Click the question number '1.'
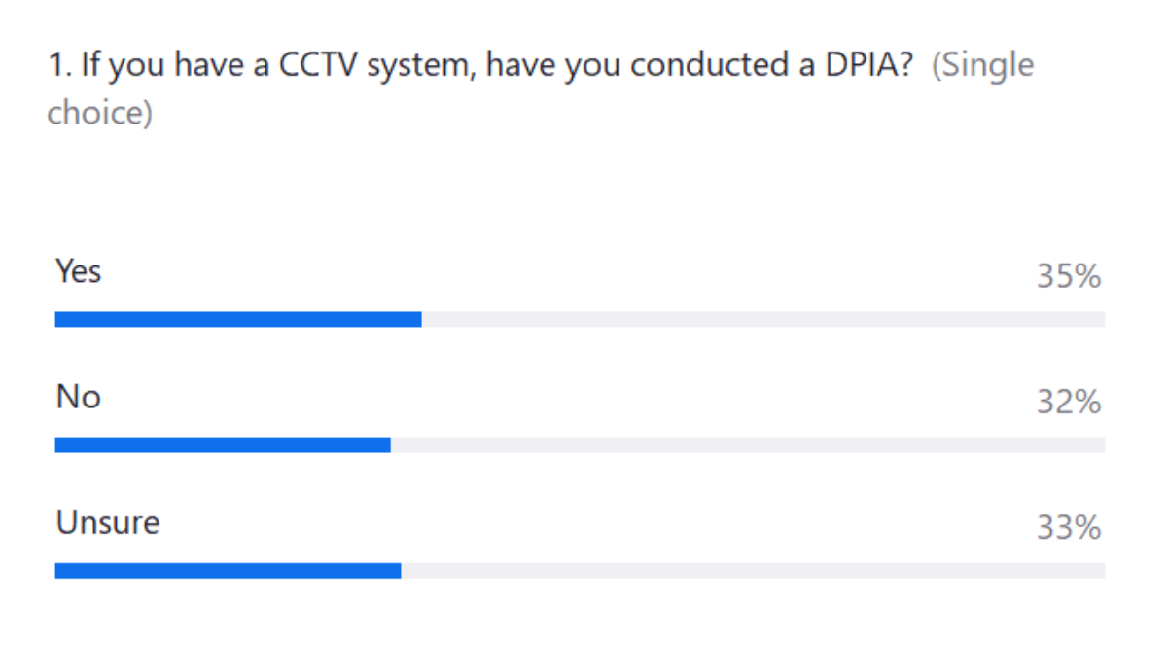The height and width of the screenshot is (671, 1167). click(x=58, y=66)
